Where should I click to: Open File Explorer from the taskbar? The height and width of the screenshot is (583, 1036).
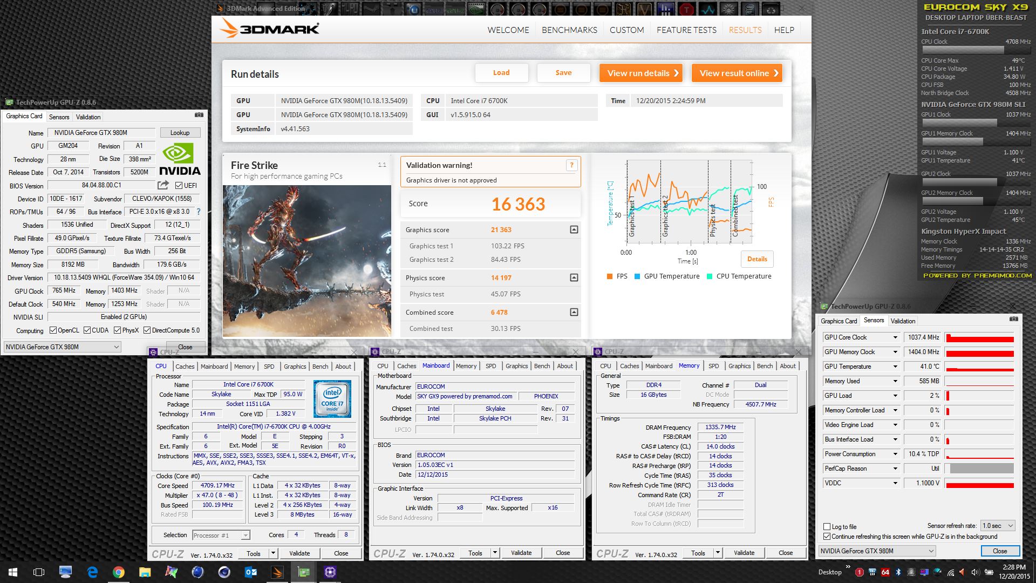145,572
